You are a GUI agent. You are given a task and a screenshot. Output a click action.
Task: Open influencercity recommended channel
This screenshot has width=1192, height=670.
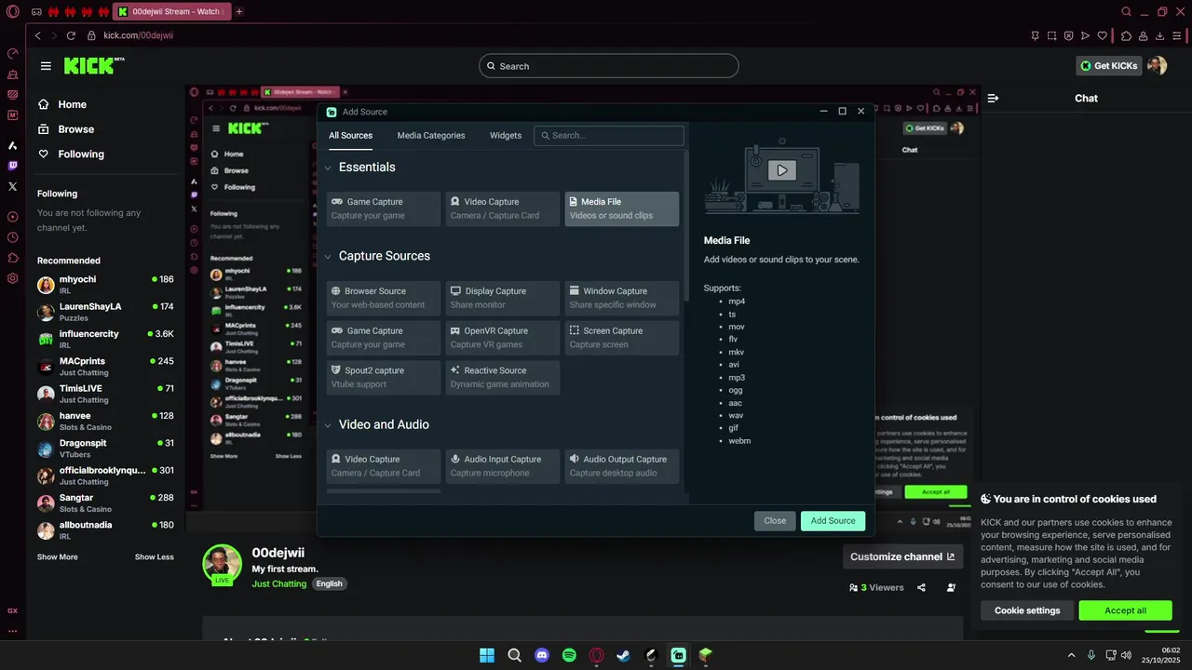pyautogui.click(x=105, y=339)
